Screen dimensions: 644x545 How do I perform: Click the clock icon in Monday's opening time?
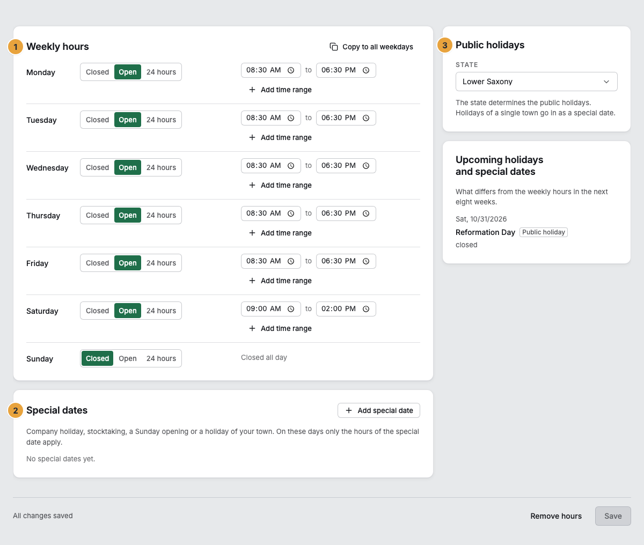(x=291, y=70)
